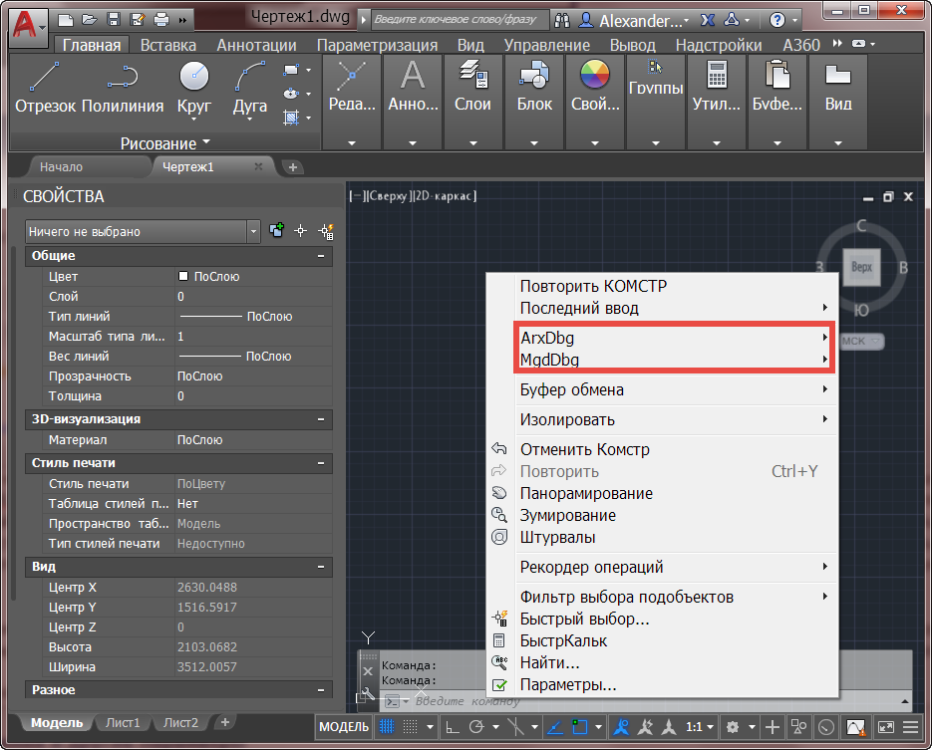Expand the Рисование panel dropdown
932x750 pixels.
pyautogui.click(x=165, y=143)
